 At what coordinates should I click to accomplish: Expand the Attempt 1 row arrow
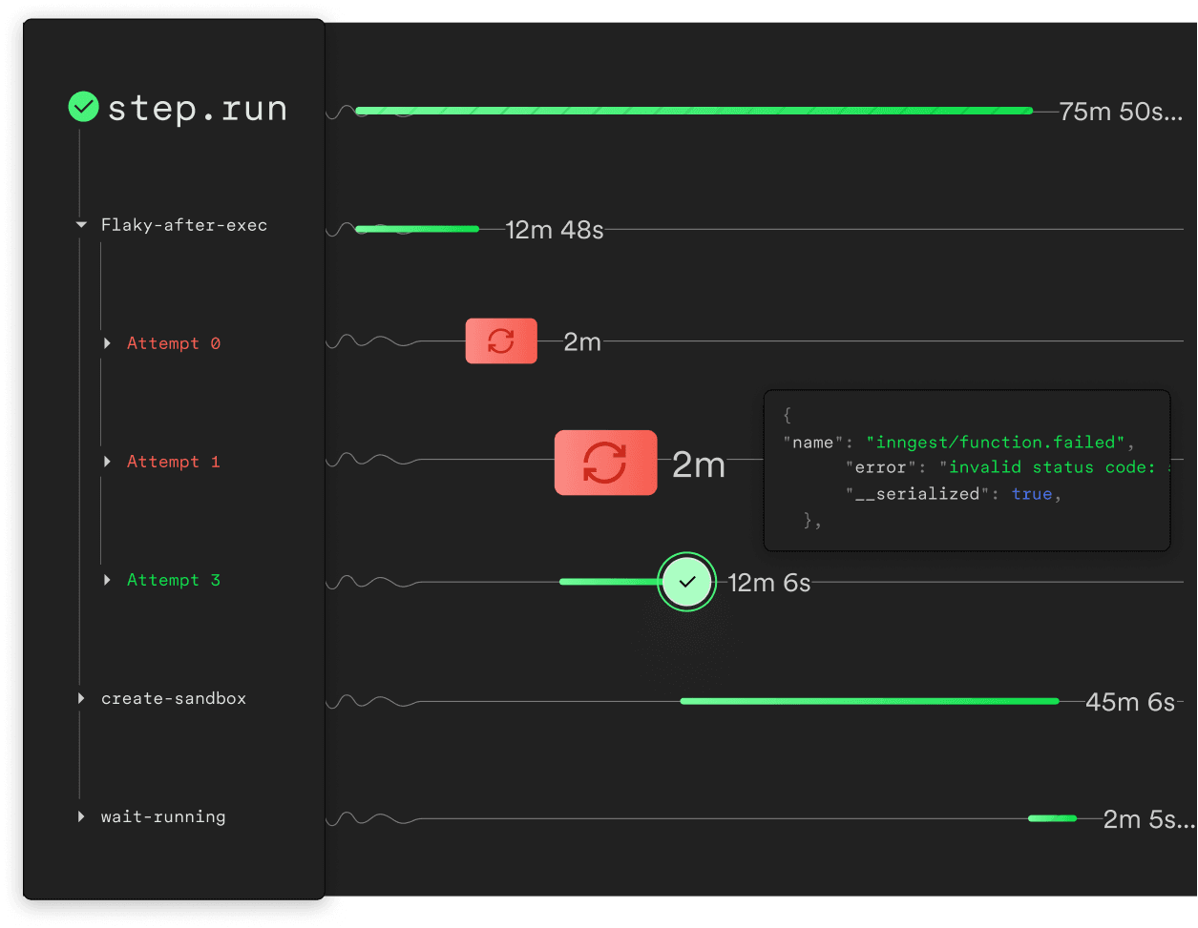click(107, 462)
